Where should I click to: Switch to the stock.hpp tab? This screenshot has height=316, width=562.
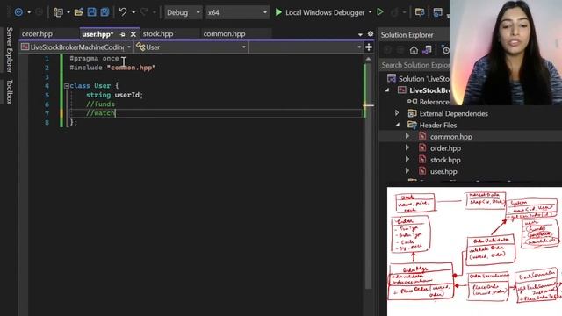pyautogui.click(x=158, y=34)
